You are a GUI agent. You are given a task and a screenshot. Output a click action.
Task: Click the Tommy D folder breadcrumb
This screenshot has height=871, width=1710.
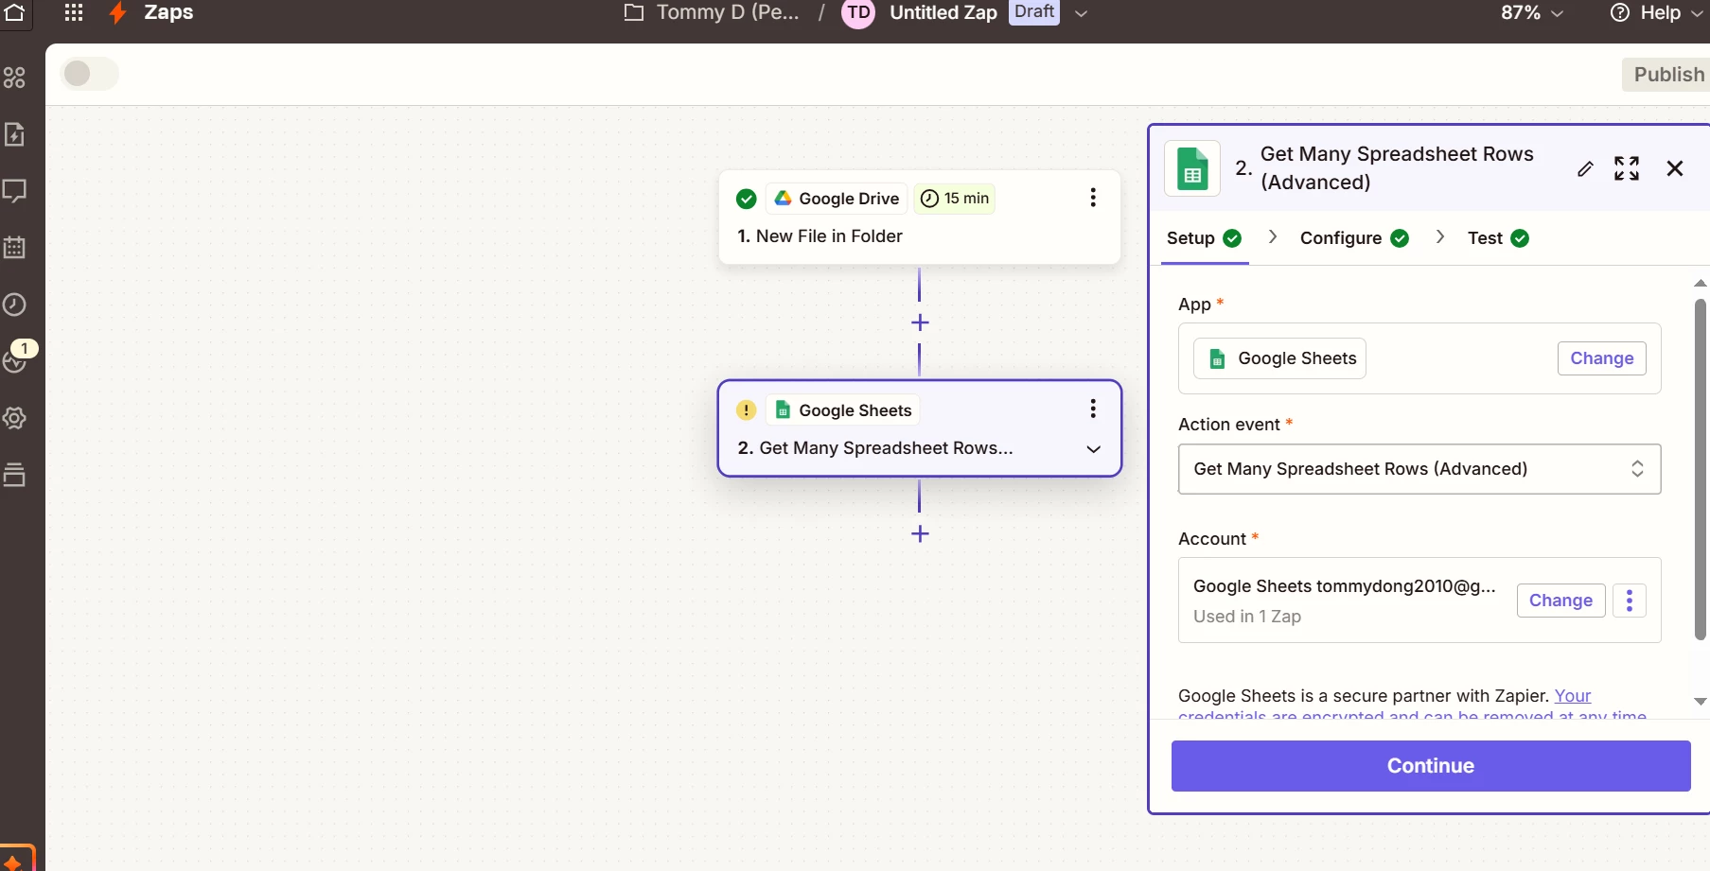point(728,12)
